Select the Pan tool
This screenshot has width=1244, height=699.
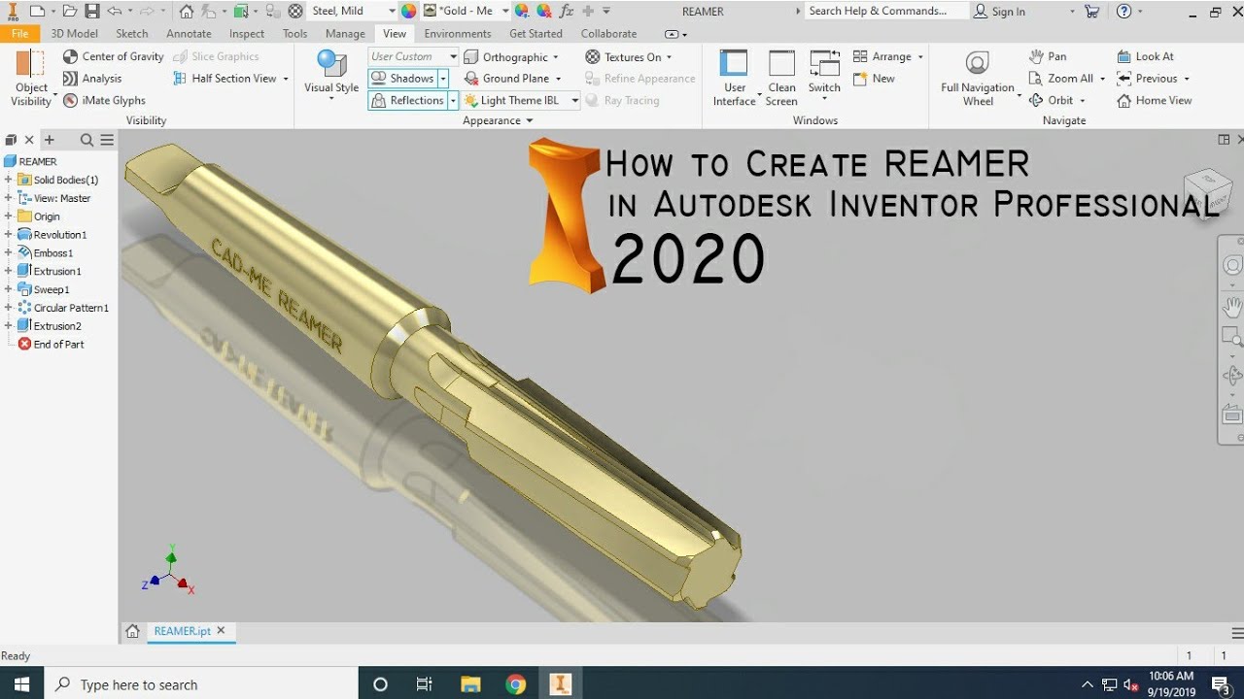1048,56
